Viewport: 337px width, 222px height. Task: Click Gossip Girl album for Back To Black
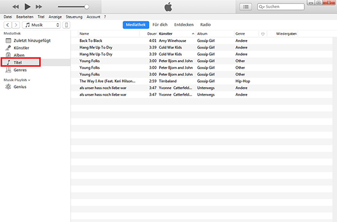(206, 40)
